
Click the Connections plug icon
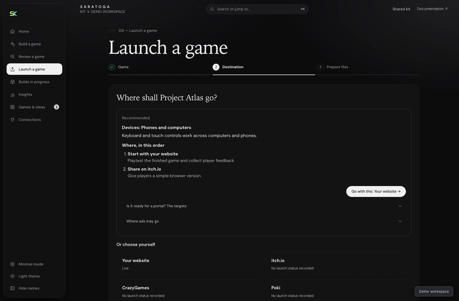(x=12, y=120)
